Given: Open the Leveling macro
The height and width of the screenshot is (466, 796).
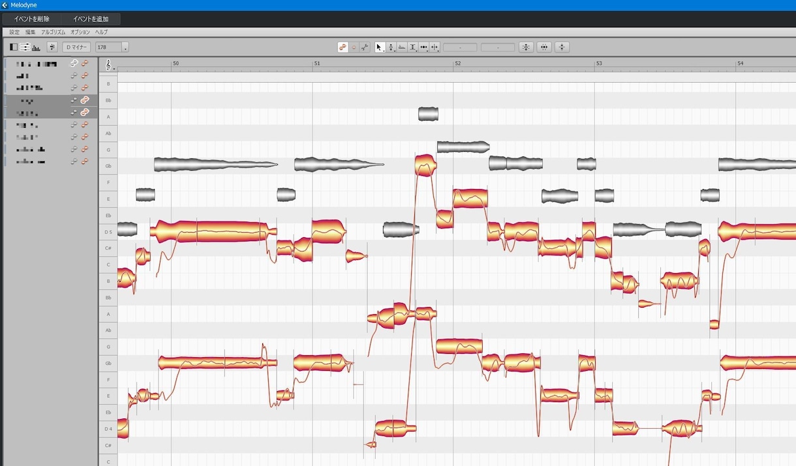Looking at the screenshot, I should tap(562, 47).
